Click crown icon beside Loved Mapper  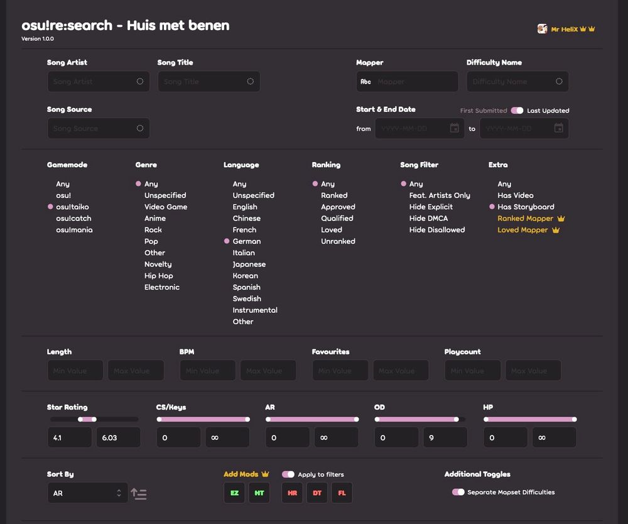click(x=556, y=230)
